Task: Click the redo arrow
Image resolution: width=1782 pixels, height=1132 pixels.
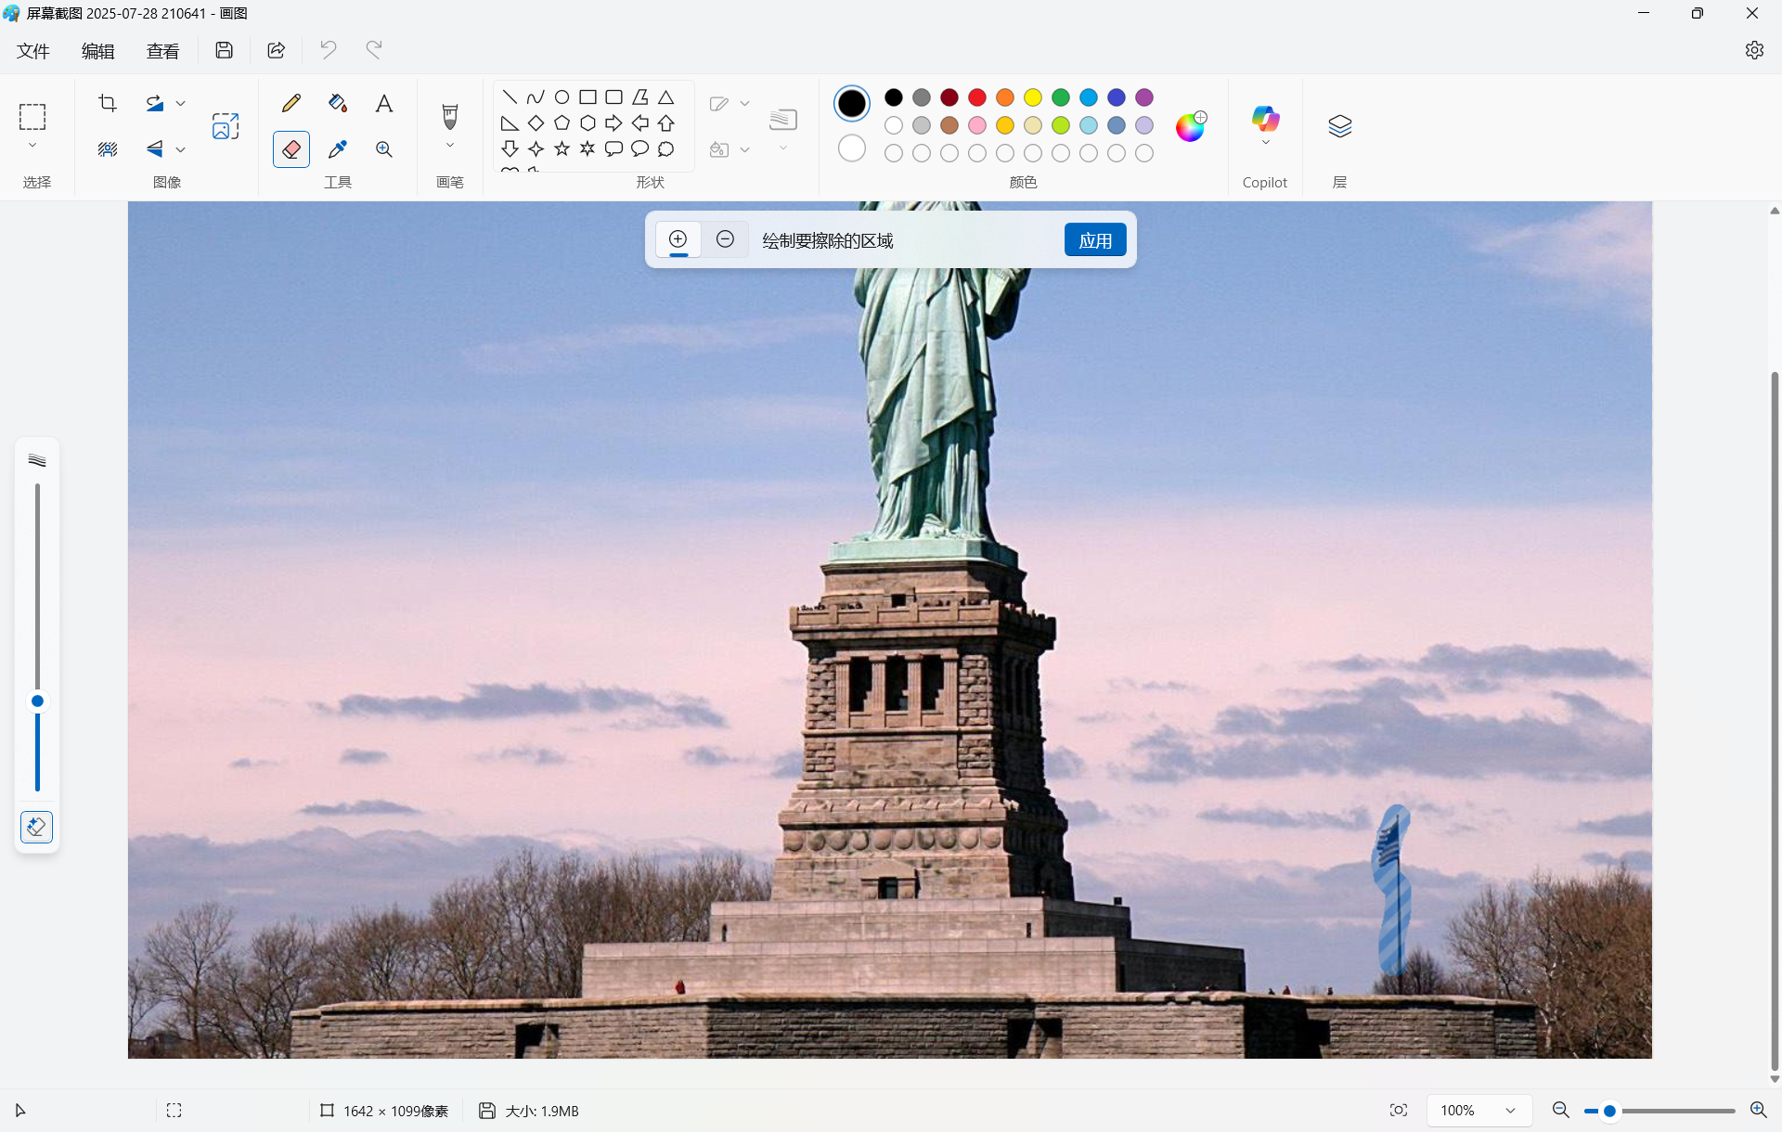Action: pyautogui.click(x=374, y=50)
